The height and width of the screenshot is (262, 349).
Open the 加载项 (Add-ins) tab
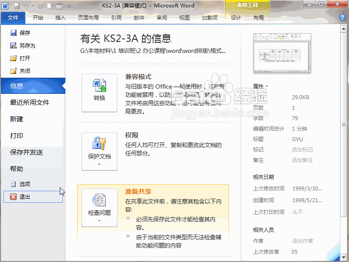point(210,17)
